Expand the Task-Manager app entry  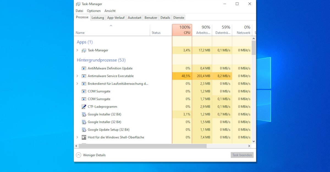point(77,50)
